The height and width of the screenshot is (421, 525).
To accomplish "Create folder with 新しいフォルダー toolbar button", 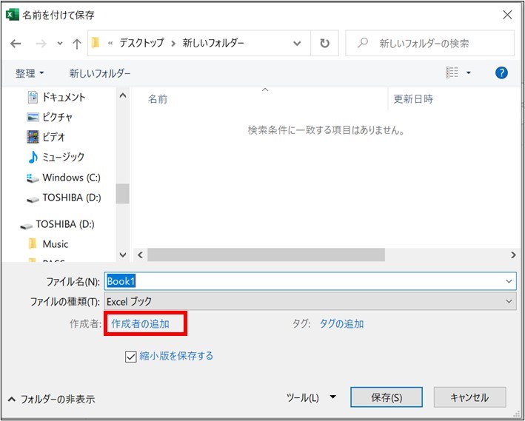I will coord(100,73).
